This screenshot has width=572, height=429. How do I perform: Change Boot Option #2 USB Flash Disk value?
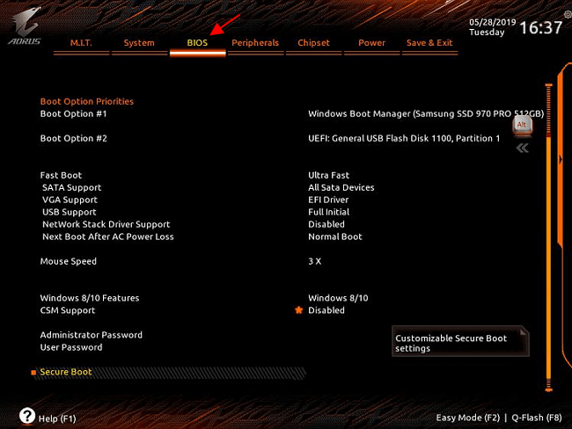tap(404, 139)
